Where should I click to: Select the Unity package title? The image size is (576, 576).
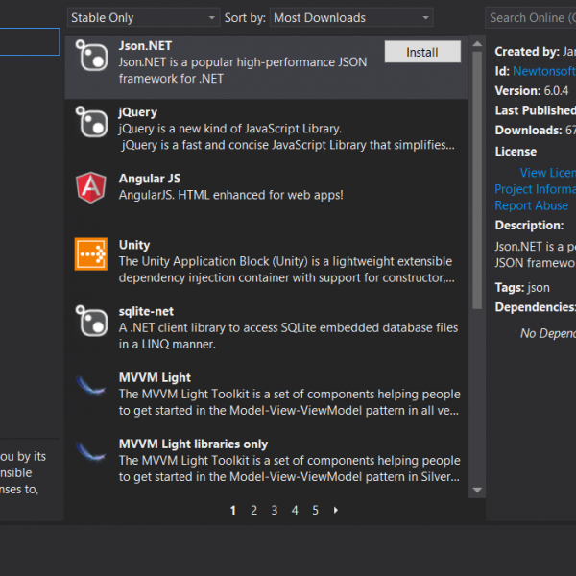(134, 245)
